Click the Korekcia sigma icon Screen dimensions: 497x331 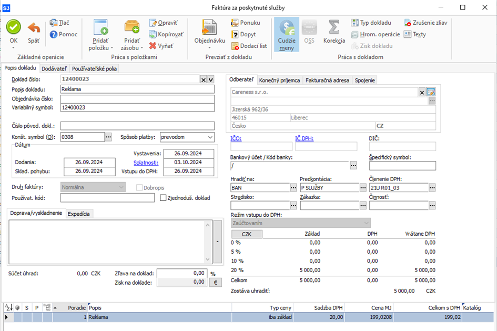[334, 27]
